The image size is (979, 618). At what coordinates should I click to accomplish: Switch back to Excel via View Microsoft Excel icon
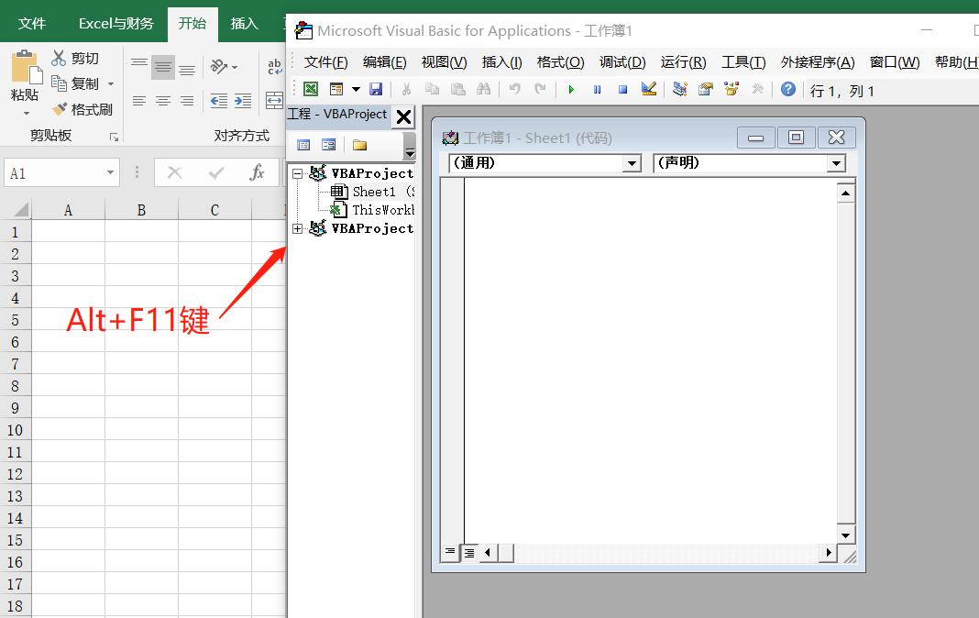310,89
